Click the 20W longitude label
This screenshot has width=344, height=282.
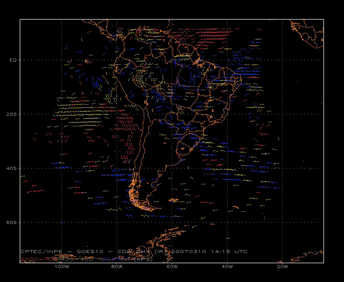click(282, 266)
